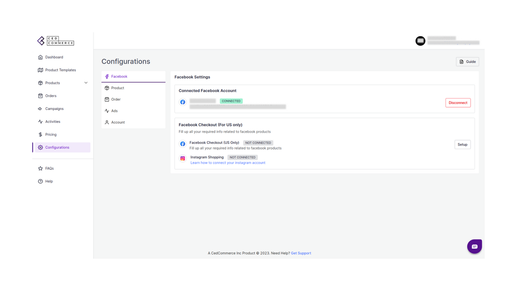Click Setup for Facebook Checkout
This screenshot has width=517, height=291.
pos(462,145)
